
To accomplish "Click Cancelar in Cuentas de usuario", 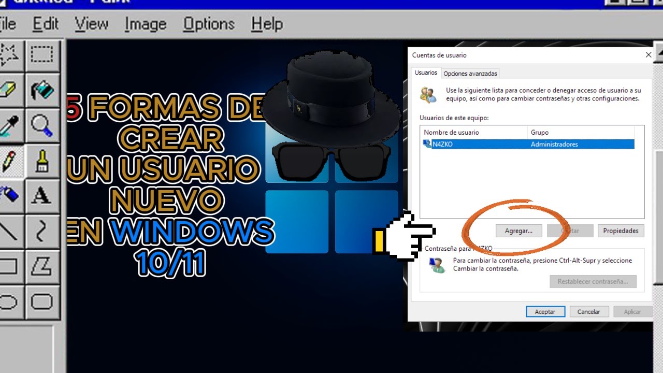I will click(588, 312).
